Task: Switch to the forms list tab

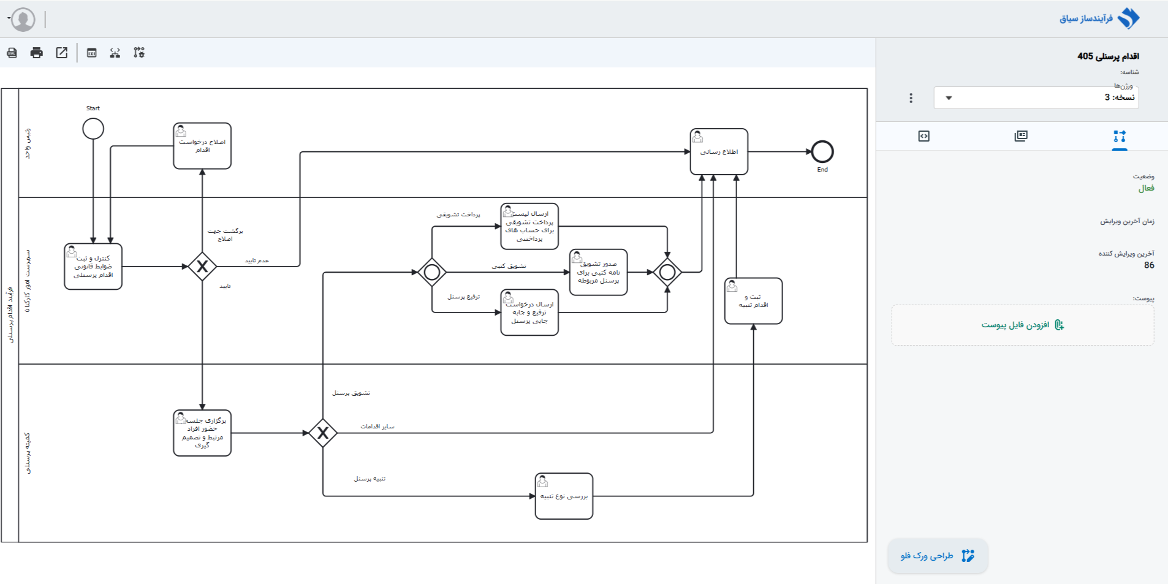Action: (x=1021, y=136)
